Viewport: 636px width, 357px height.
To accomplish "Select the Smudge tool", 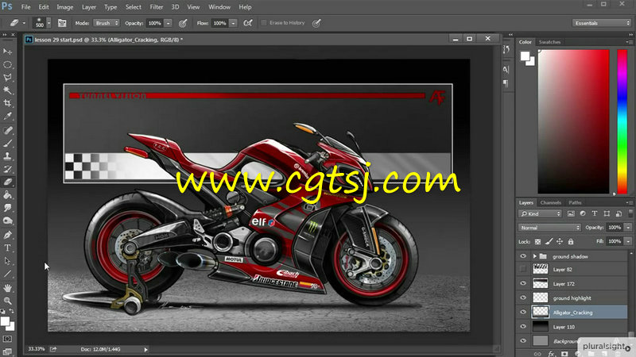I will point(7,208).
